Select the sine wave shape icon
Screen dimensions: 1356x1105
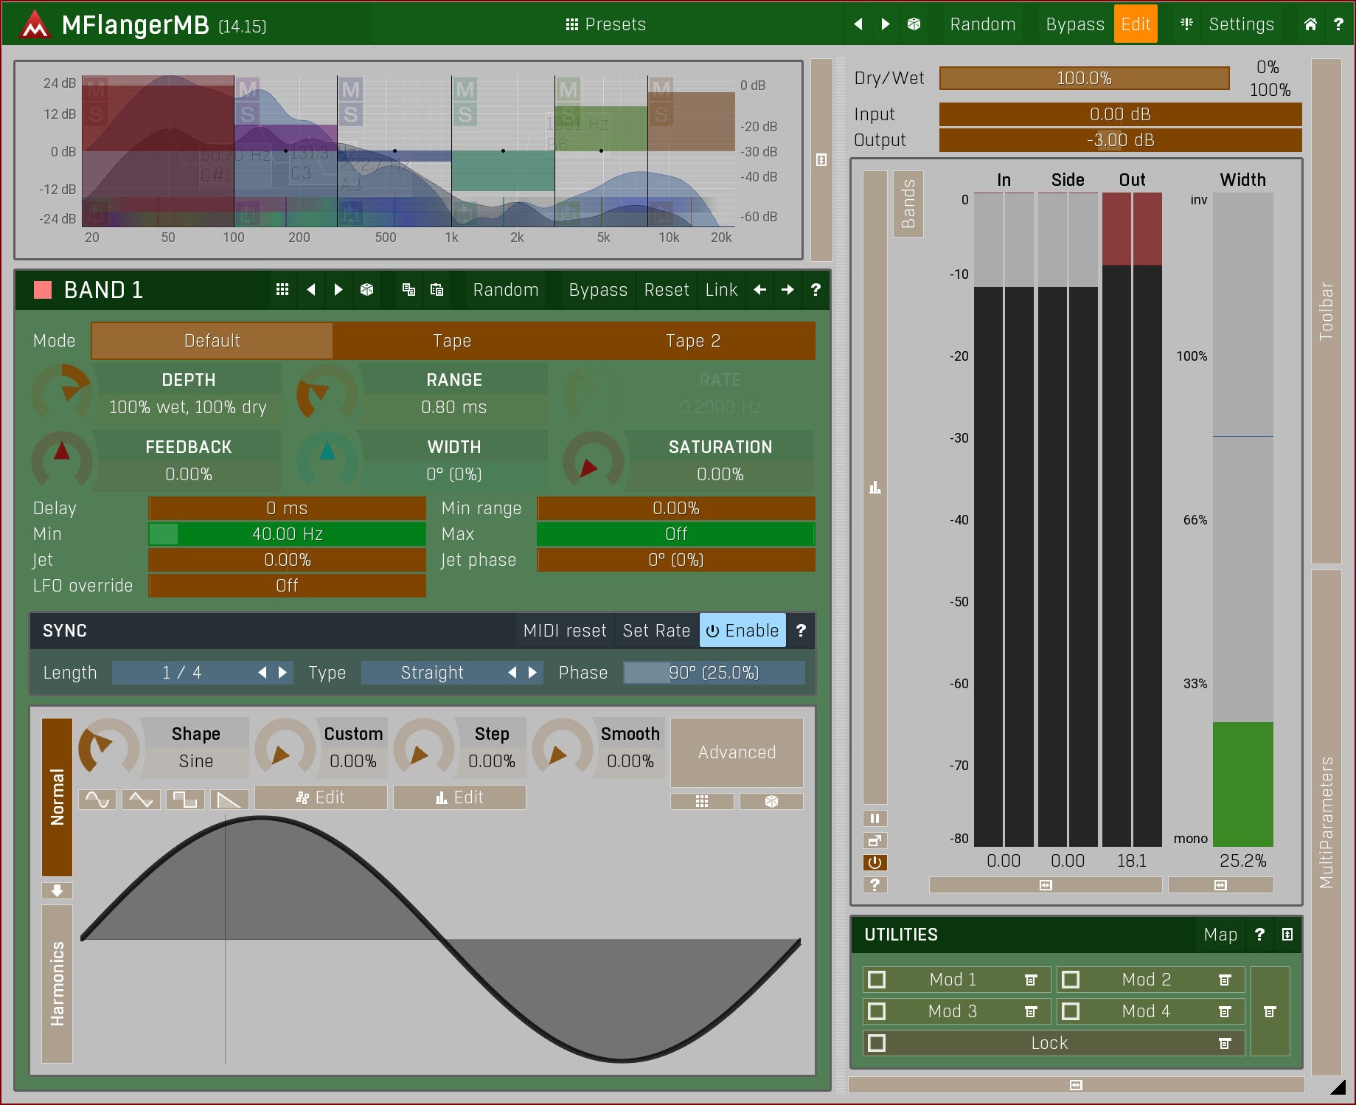[97, 800]
